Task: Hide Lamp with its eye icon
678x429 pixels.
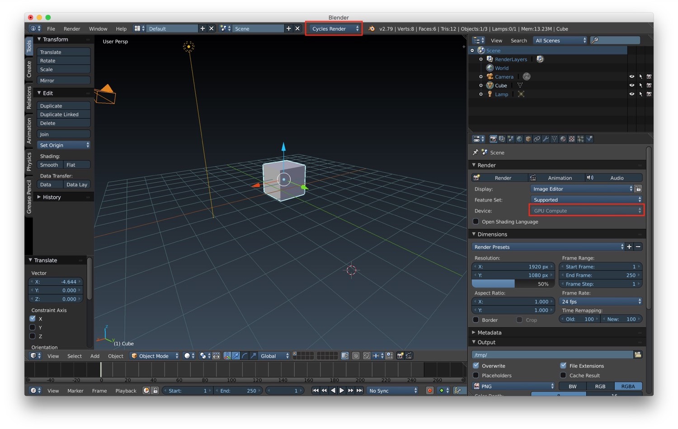Action: [x=631, y=94]
